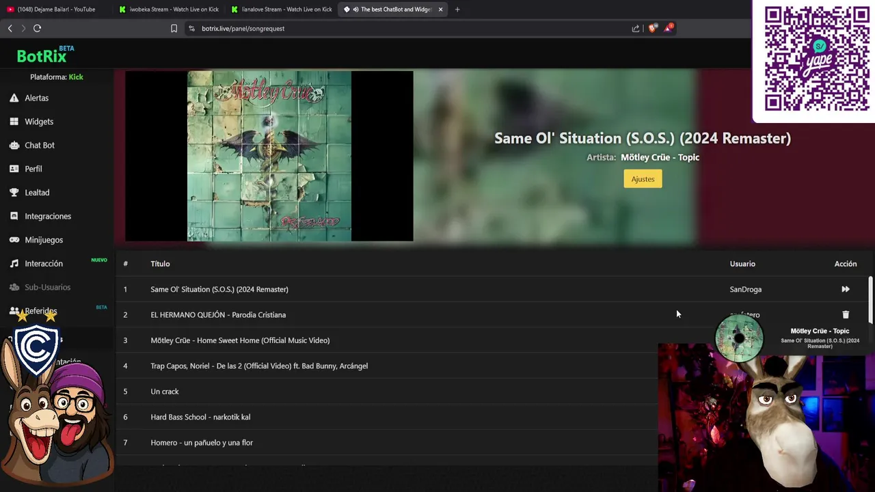Click the Chat Bot robot icon
The image size is (875, 492).
(x=14, y=145)
